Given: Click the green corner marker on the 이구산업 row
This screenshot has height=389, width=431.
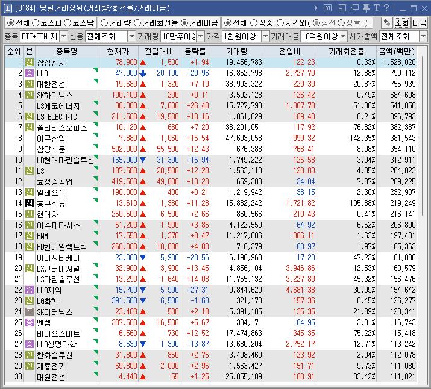Looking at the screenshot, I should click(x=96, y=135).
